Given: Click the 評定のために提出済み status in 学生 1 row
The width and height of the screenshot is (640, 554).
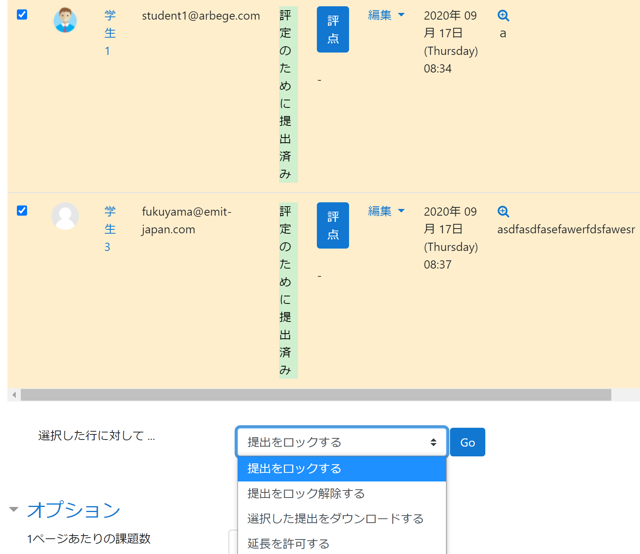Looking at the screenshot, I should pyautogui.click(x=288, y=94).
